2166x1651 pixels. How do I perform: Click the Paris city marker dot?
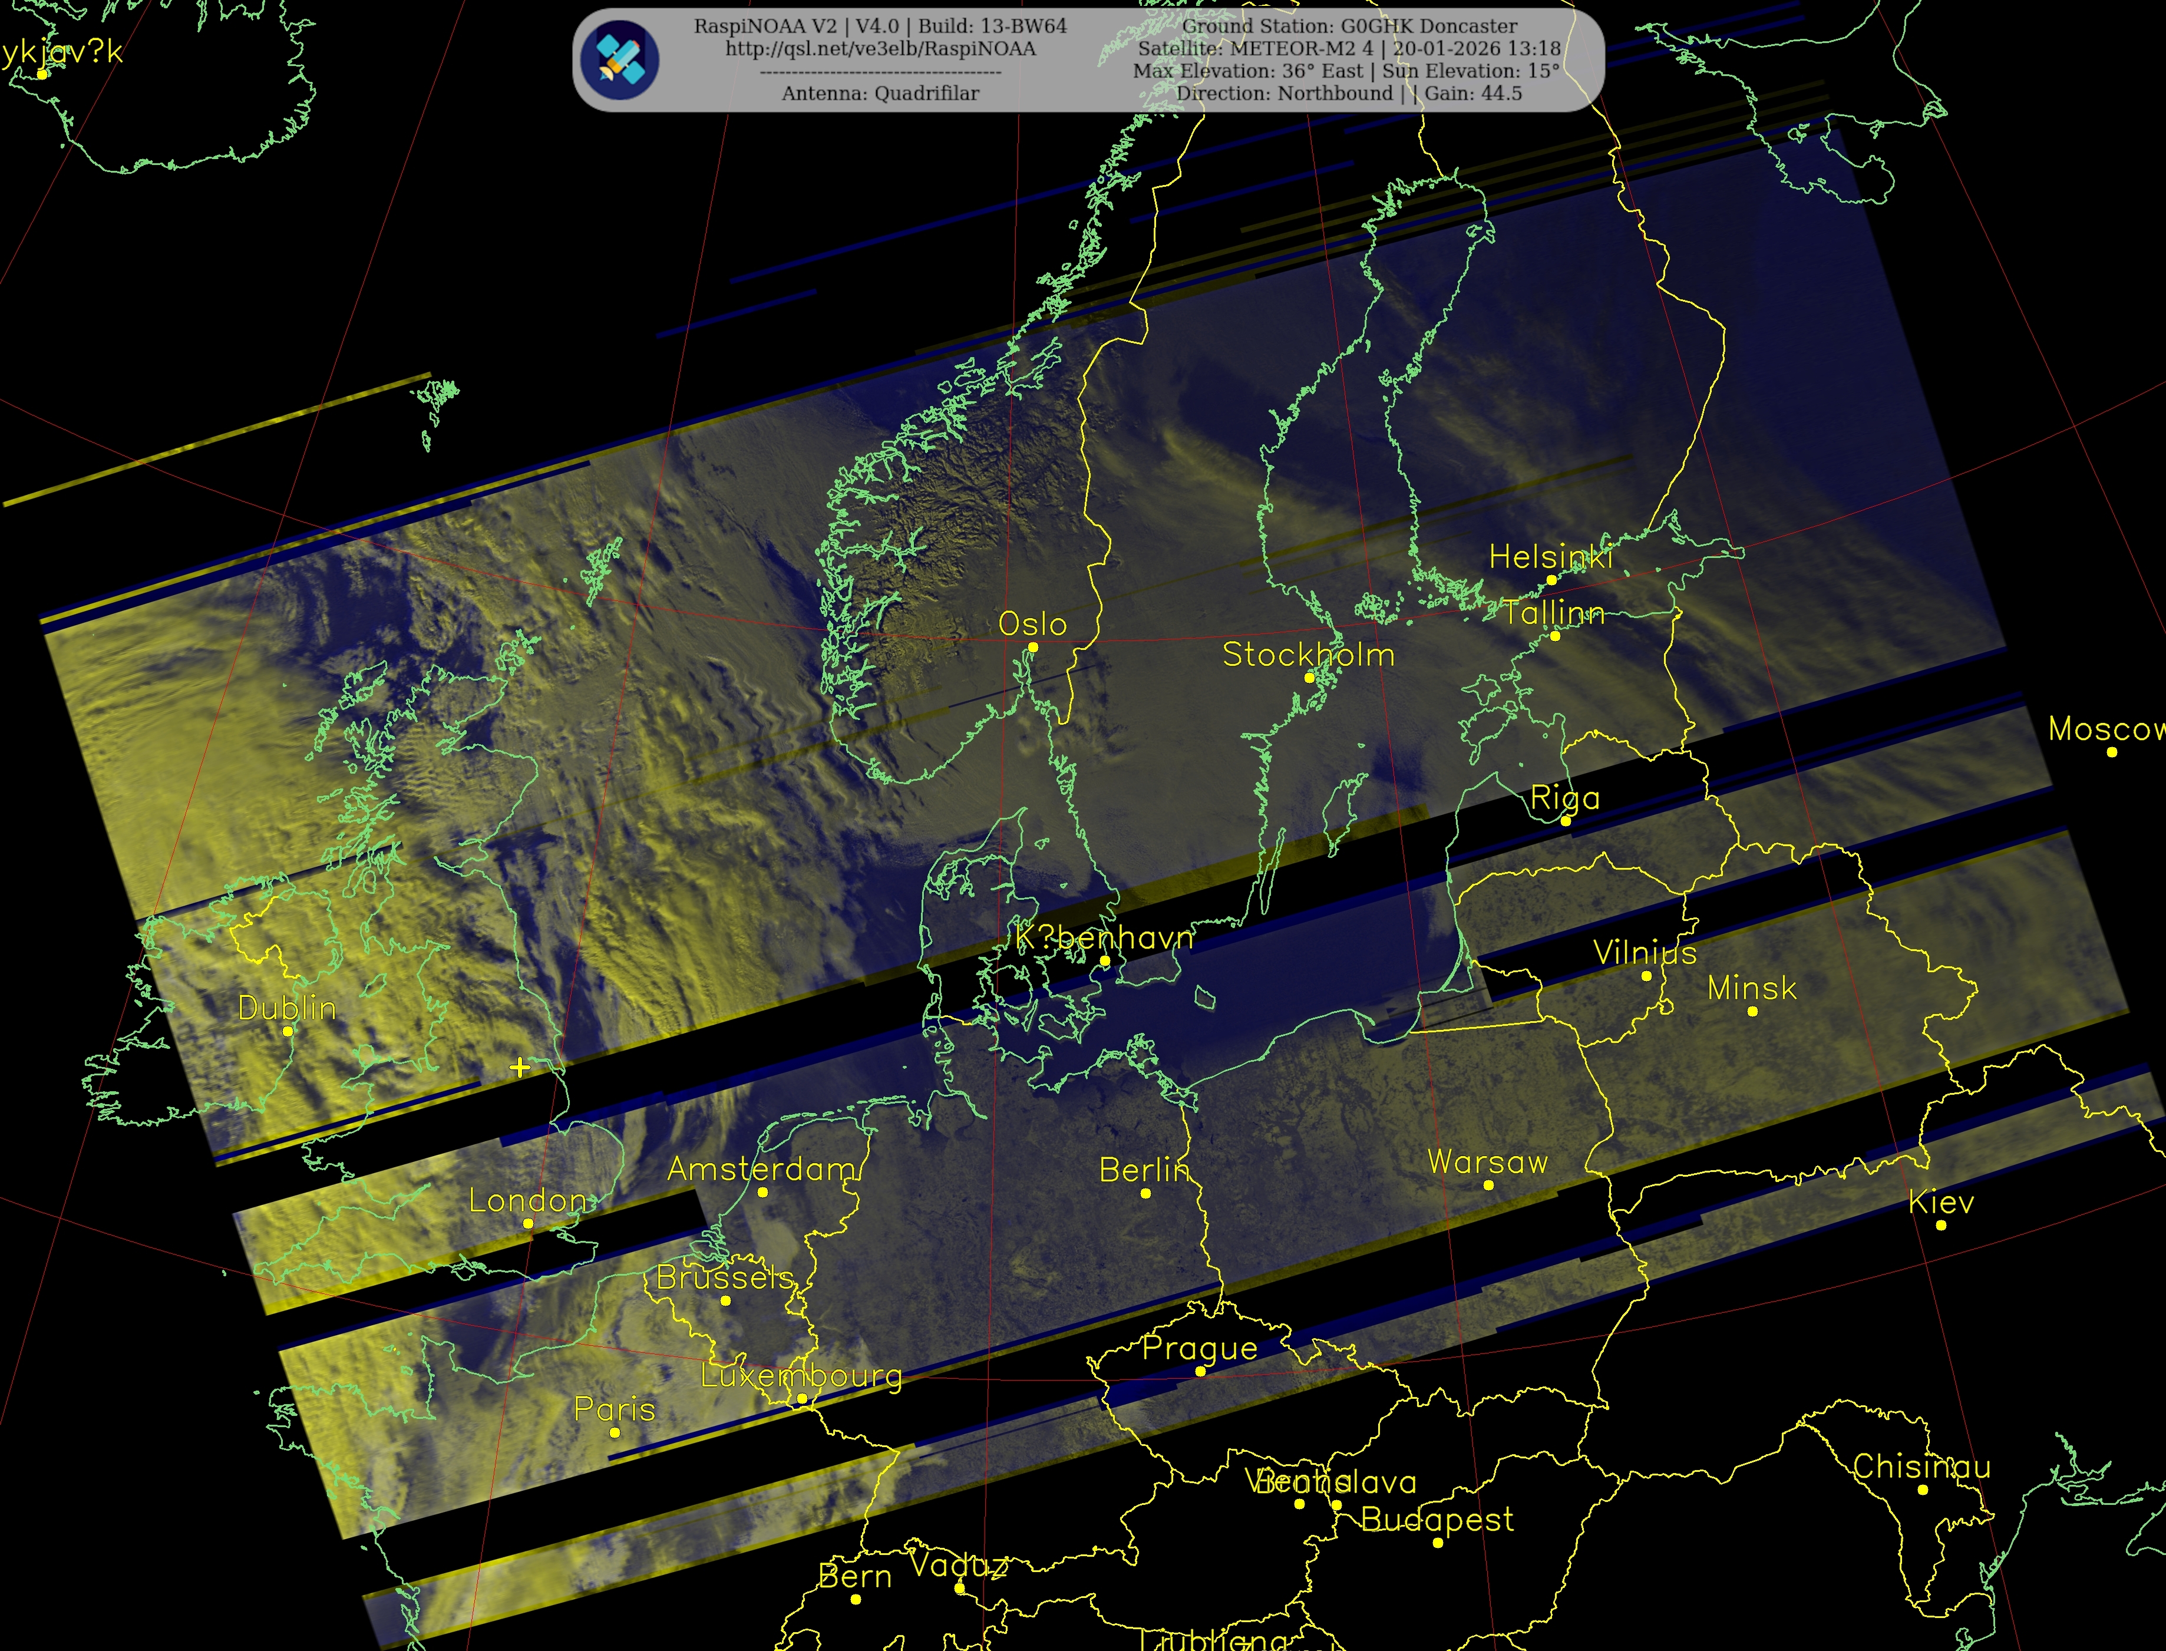click(x=615, y=1433)
